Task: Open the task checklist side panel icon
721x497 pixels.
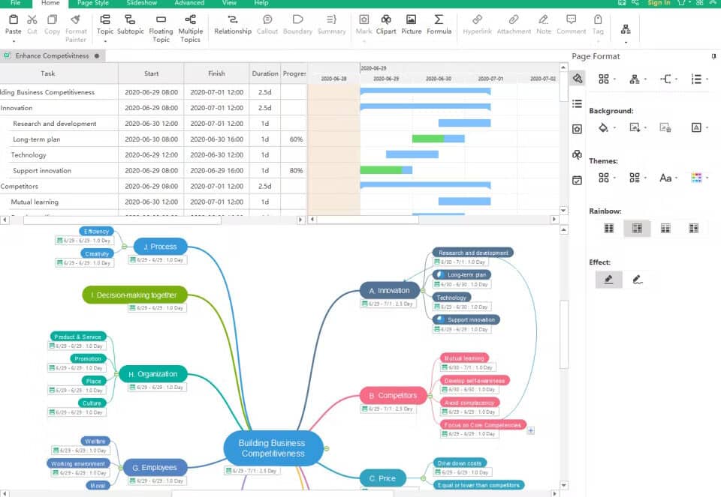Action: click(577, 180)
